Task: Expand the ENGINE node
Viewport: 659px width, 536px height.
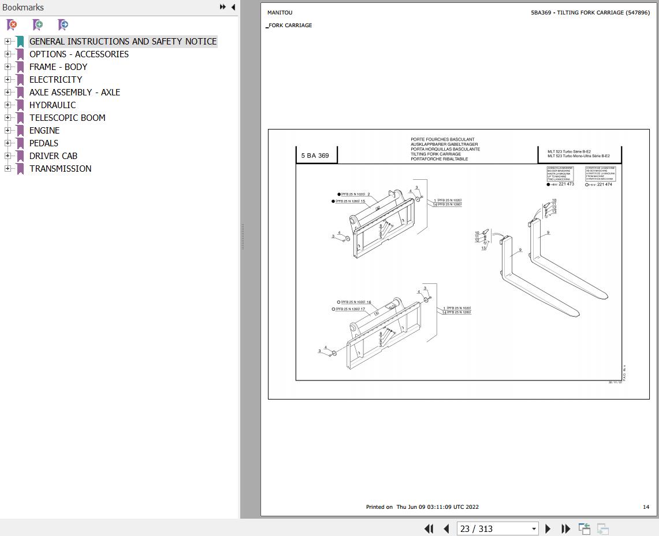Action: pyautogui.click(x=8, y=131)
